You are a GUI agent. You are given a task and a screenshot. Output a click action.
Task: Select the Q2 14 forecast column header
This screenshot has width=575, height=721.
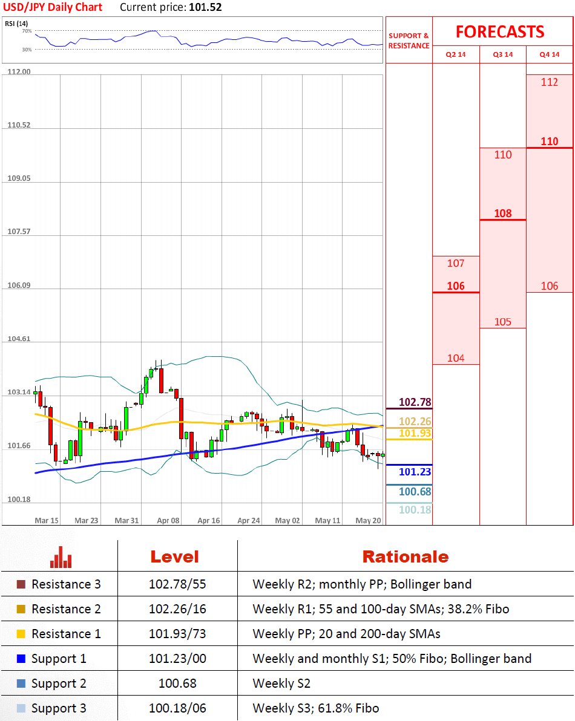456,54
